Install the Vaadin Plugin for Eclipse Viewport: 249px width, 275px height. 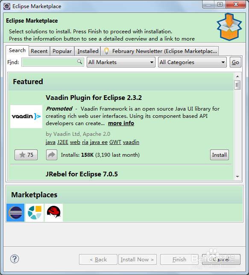pyautogui.click(x=220, y=155)
